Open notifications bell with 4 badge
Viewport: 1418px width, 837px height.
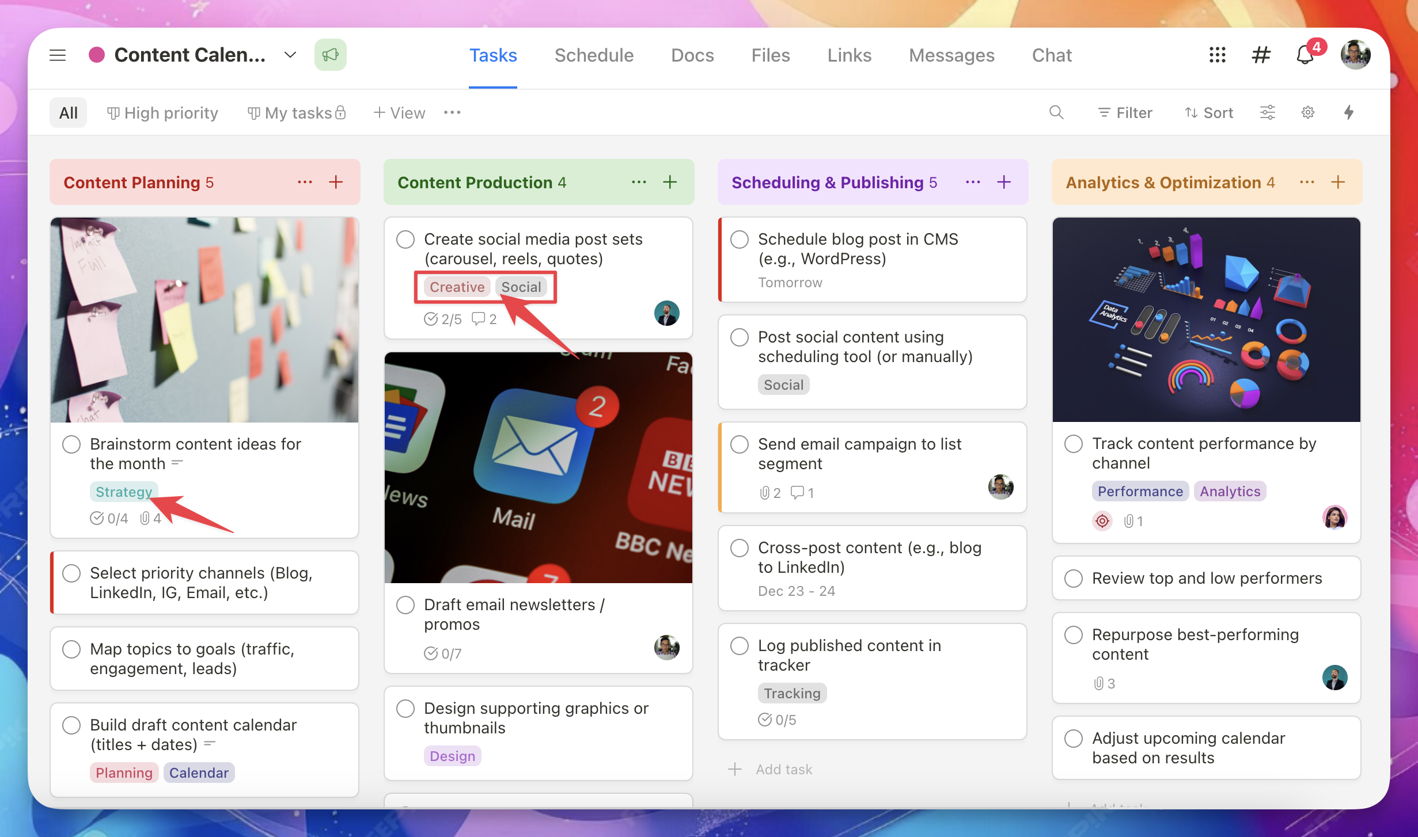1305,55
